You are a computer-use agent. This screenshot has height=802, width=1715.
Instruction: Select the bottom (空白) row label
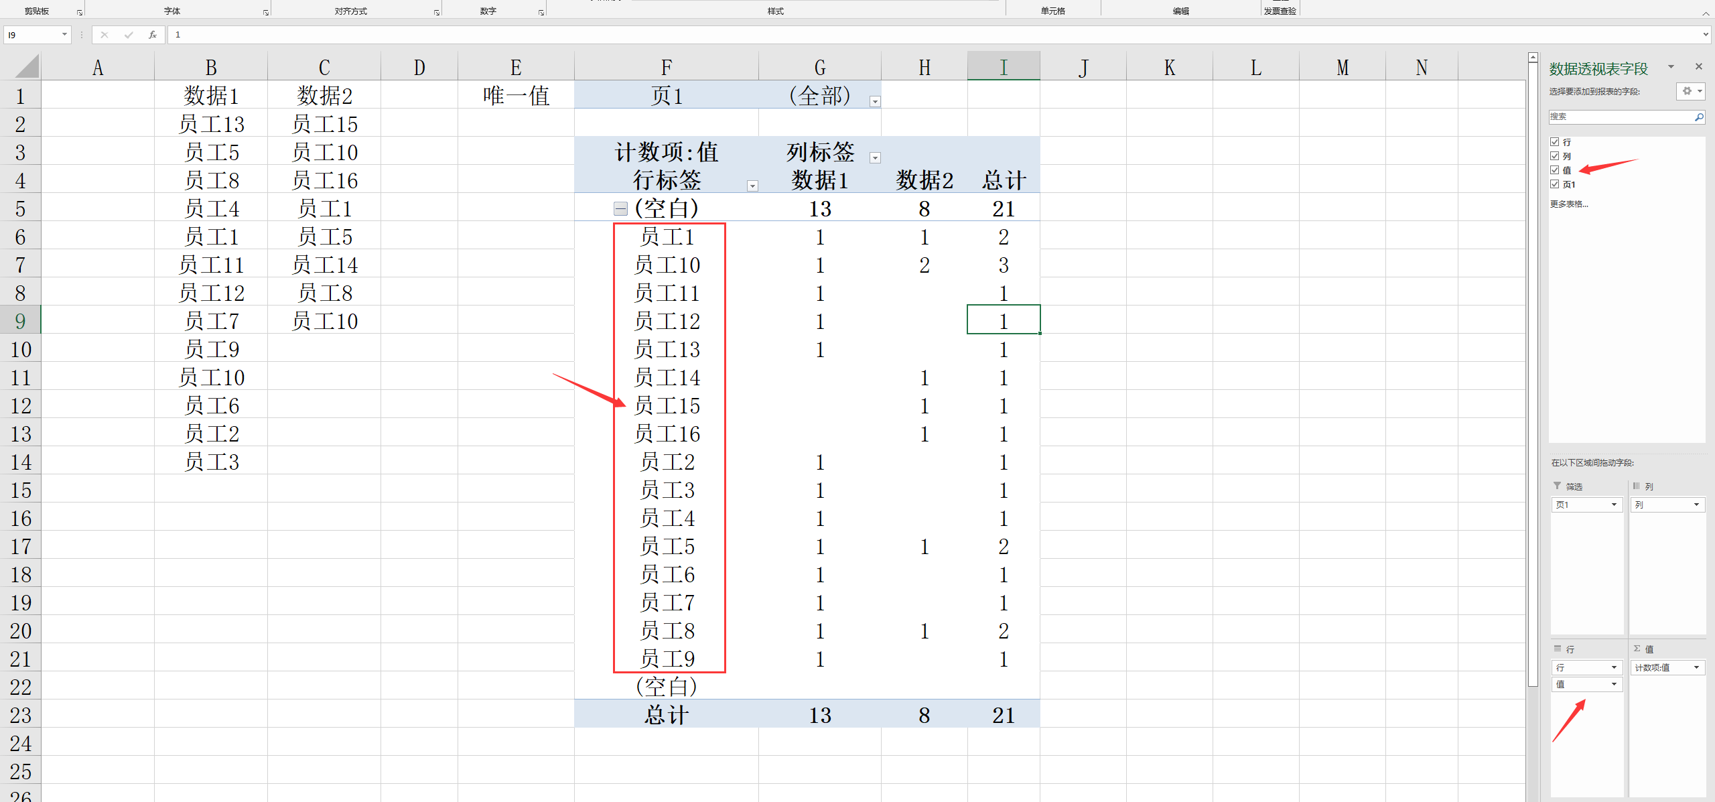667,687
